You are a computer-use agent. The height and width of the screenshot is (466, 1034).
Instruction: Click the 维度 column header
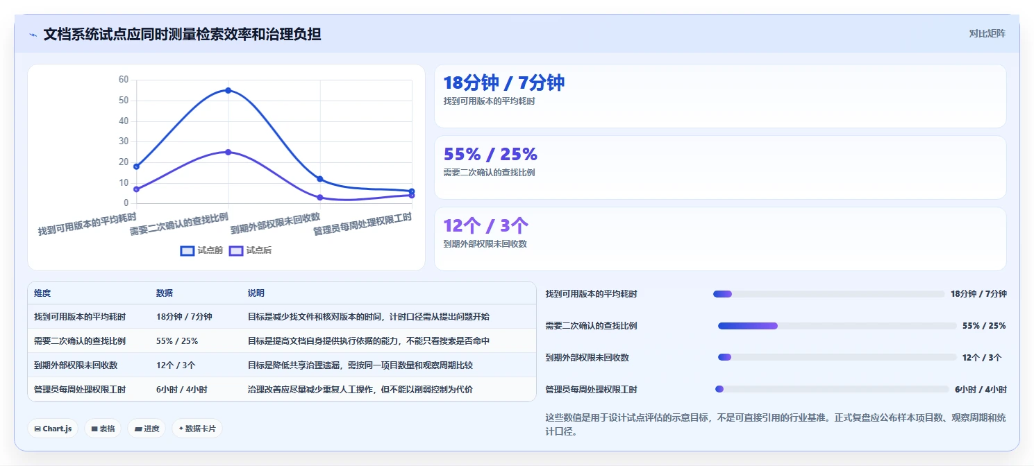click(x=42, y=293)
